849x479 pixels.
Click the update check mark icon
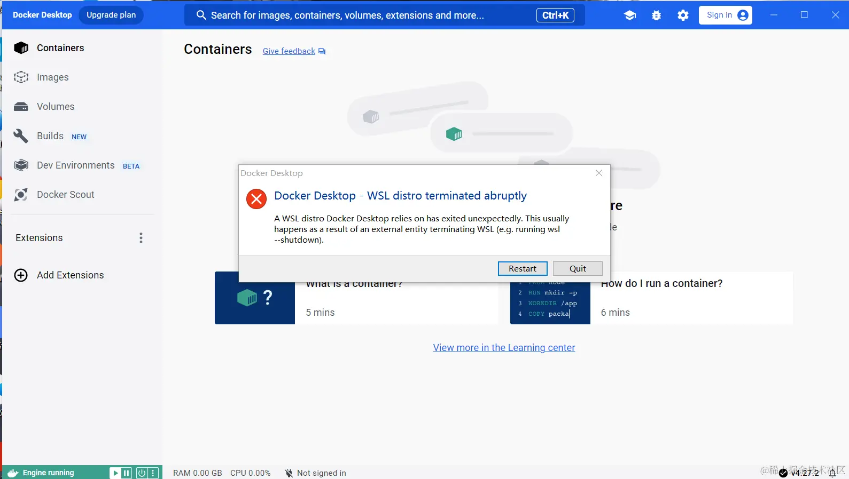pos(783,473)
